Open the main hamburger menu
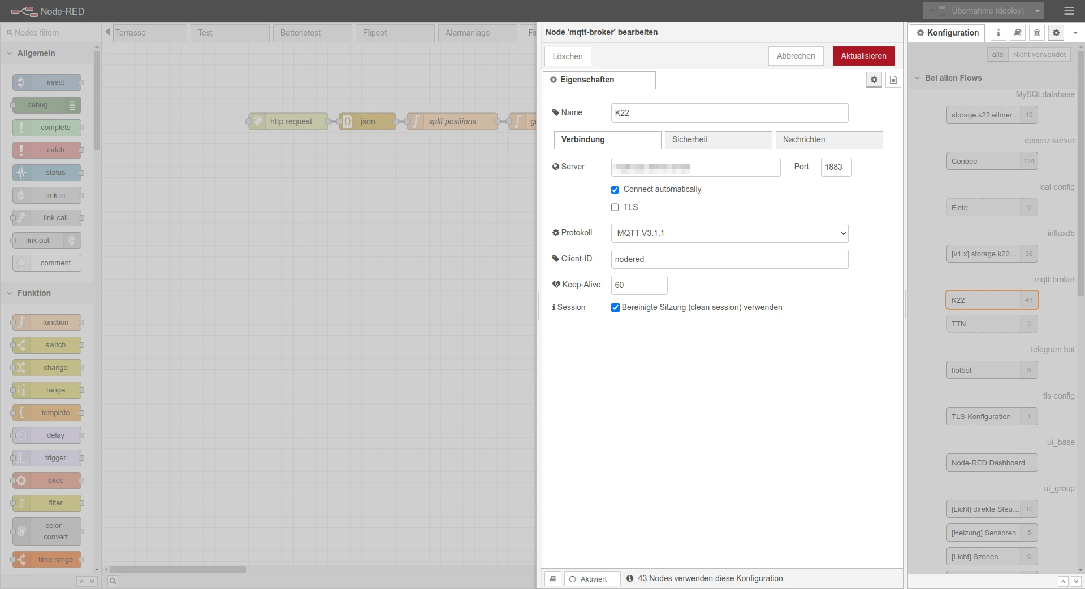1085x589 pixels. (1069, 11)
